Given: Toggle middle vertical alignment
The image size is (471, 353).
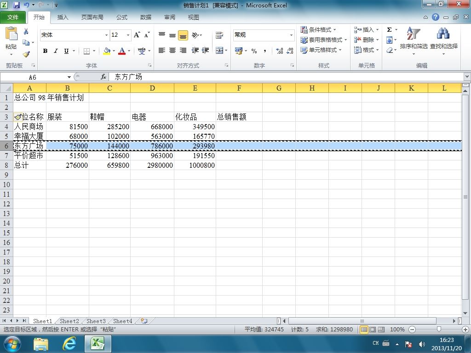Looking at the screenshot, I should click(172, 35).
